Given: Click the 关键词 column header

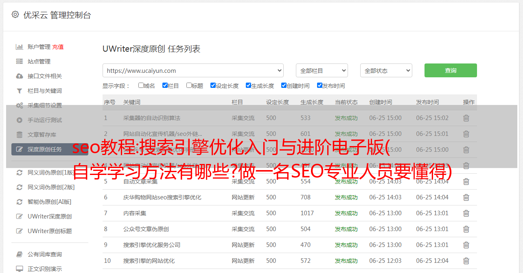Looking at the screenshot, I should click(132, 102).
